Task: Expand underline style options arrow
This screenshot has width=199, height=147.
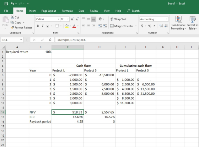Action: pos(52,26)
